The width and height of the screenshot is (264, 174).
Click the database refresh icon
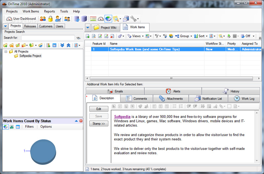[x=77, y=19]
